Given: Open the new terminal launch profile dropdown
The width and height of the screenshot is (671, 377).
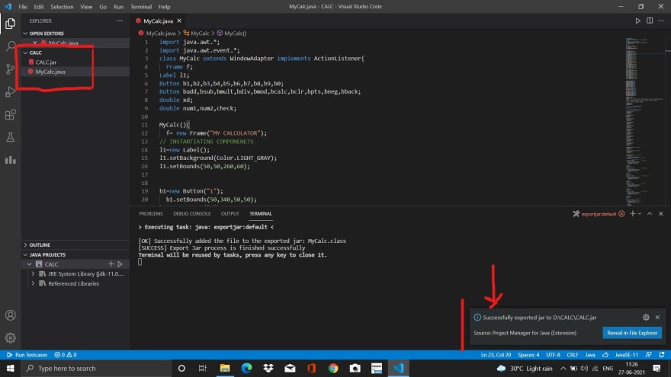Looking at the screenshot, I should (640, 214).
